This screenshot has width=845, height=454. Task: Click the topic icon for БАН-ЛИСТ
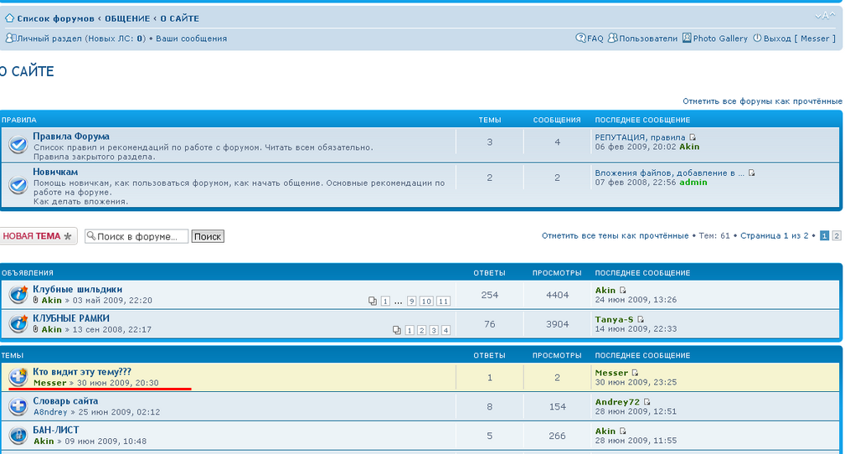pyautogui.click(x=18, y=436)
